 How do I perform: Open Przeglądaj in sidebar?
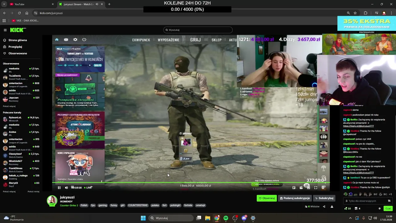tap(13, 47)
